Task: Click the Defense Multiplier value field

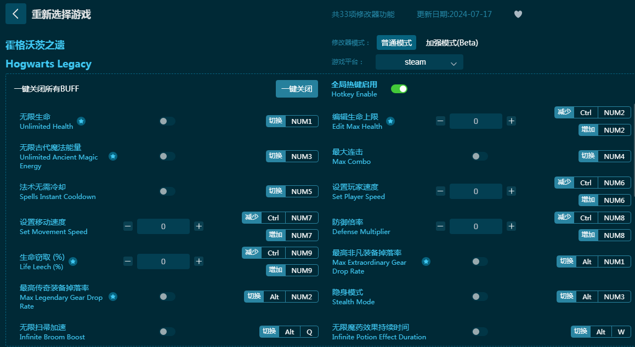Action: coord(476,226)
